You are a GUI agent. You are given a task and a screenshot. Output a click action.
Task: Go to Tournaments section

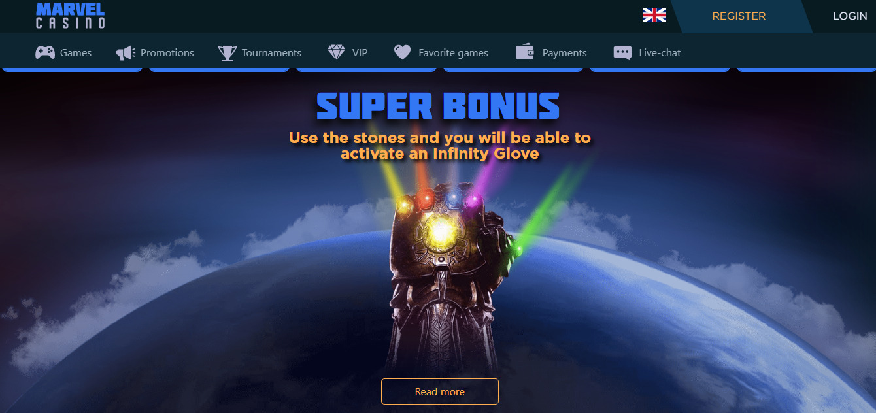(x=271, y=53)
